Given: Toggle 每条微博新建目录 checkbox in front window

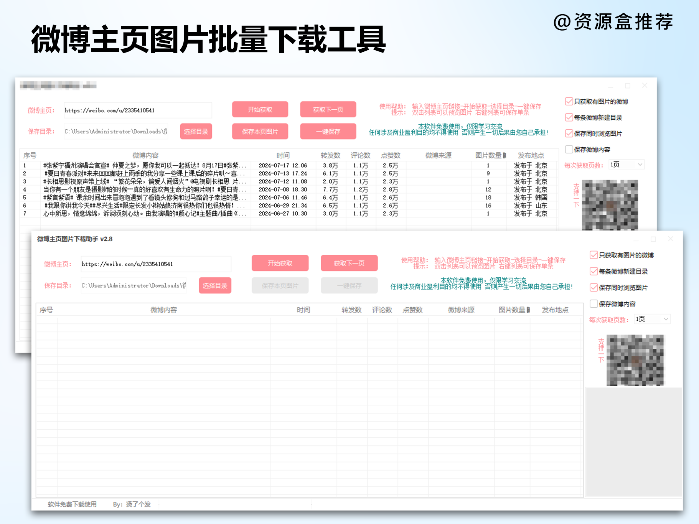Looking at the screenshot, I should pyautogui.click(x=593, y=271).
